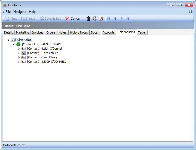Viewport: 196px width, 150px height.
Task: Click the red X Cancel button
Action: click(73, 19)
